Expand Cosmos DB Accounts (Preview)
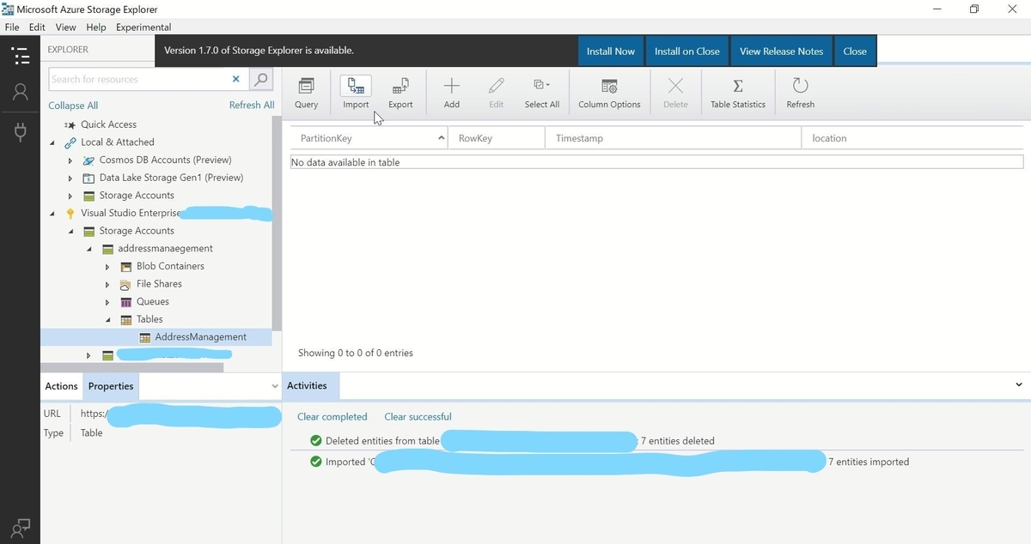 tap(70, 160)
